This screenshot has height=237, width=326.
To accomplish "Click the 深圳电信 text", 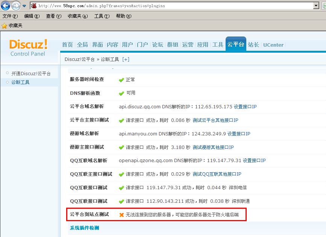I will (x=238, y=188).
